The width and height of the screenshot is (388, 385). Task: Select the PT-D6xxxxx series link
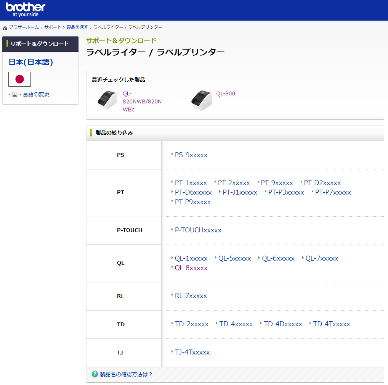[193, 192]
